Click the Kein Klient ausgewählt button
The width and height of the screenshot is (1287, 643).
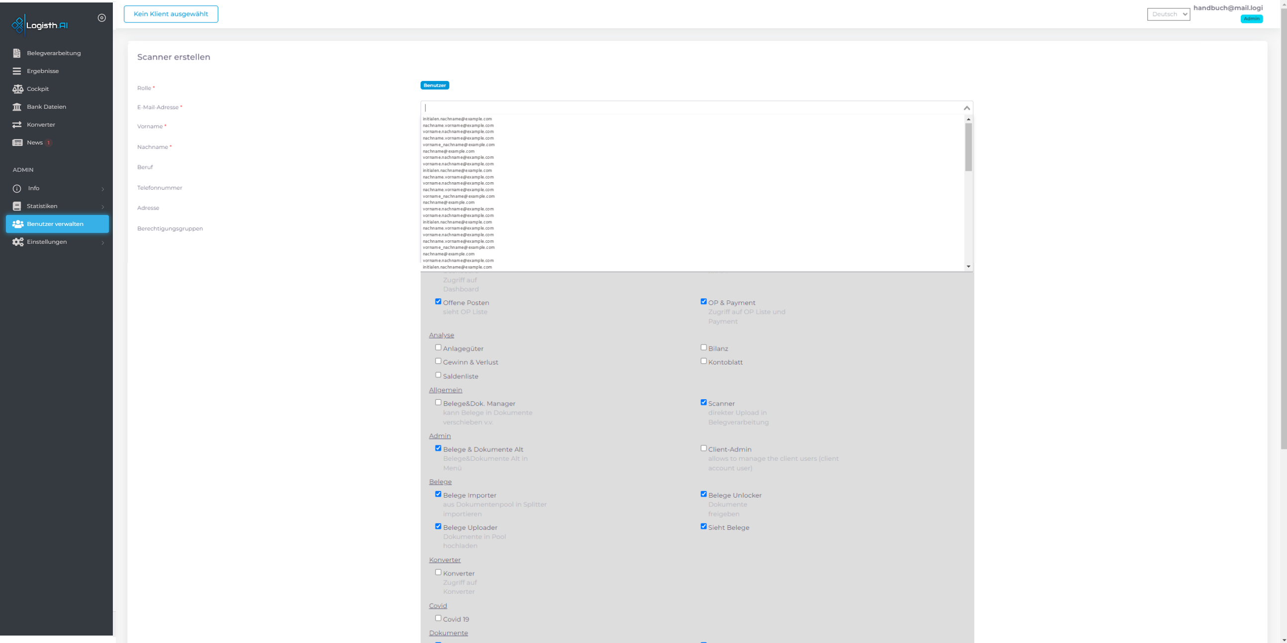(x=171, y=14)
